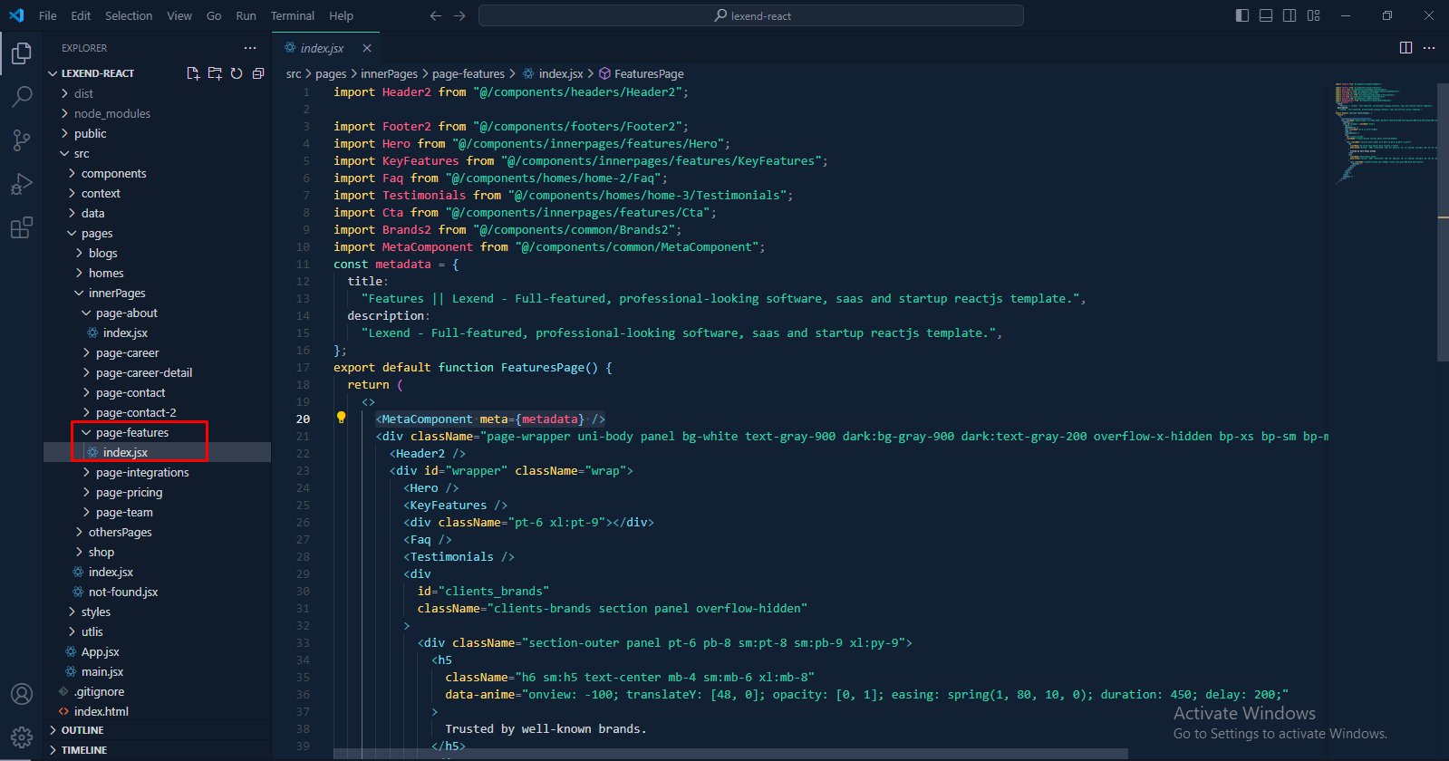Open the Extensions view
Screen dimensions: 1449x761
click(x=22, y=227)
